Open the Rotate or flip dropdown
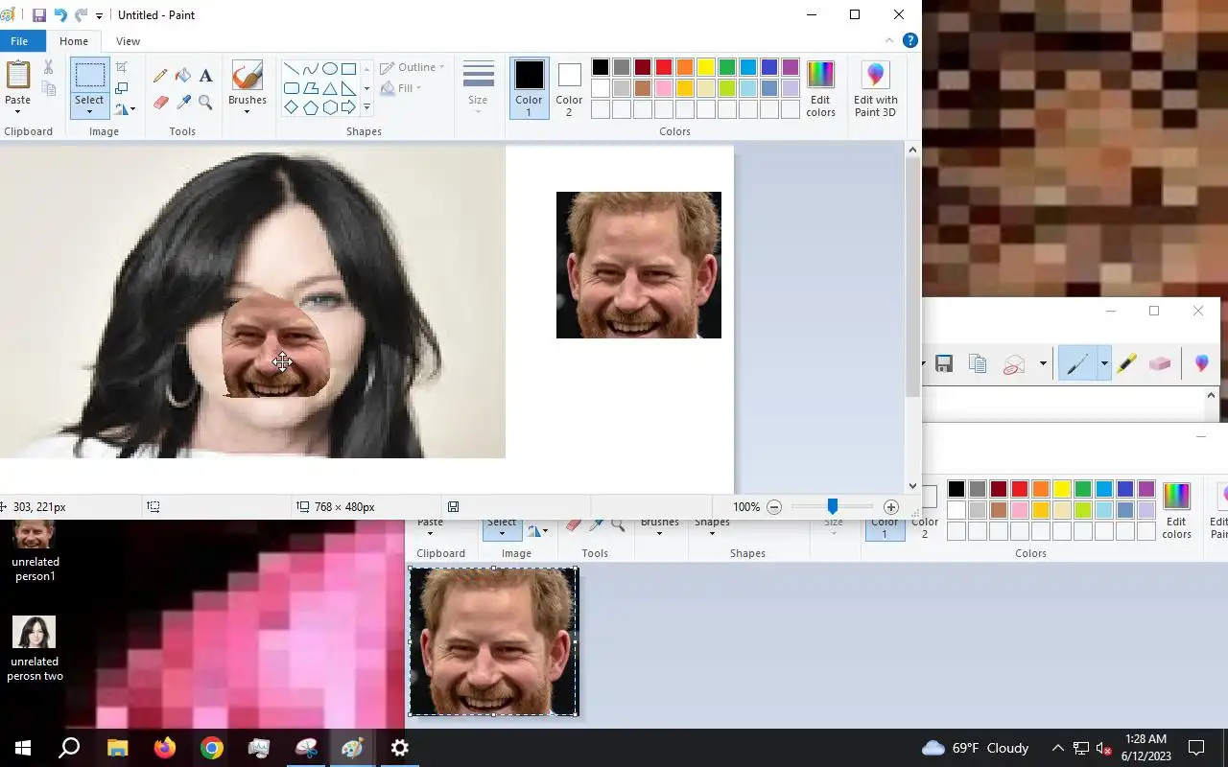Image resolution: width=1228 pixels, height=767 pixels. [x=125, y=108]
